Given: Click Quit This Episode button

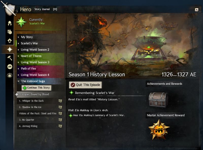Looking at the screenshot, I should 85,85.
